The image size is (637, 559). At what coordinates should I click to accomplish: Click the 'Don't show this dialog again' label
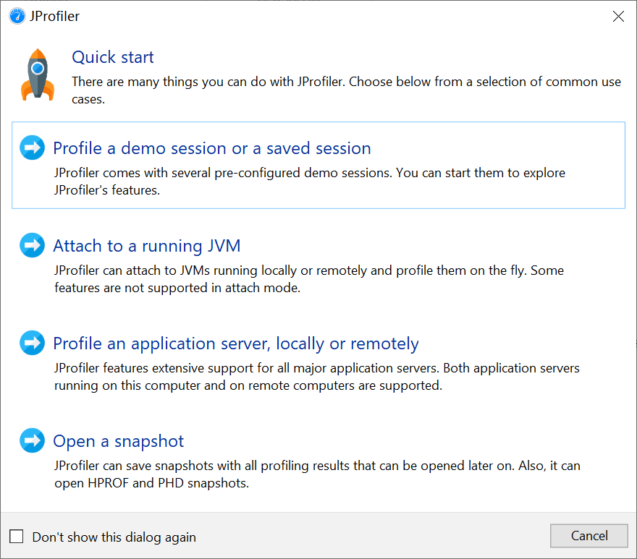coord(114,537)
